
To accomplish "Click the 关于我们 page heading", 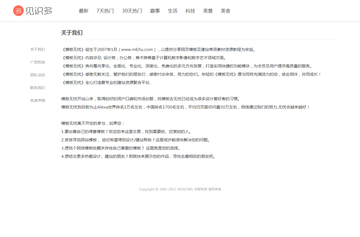I will (72, 33).
